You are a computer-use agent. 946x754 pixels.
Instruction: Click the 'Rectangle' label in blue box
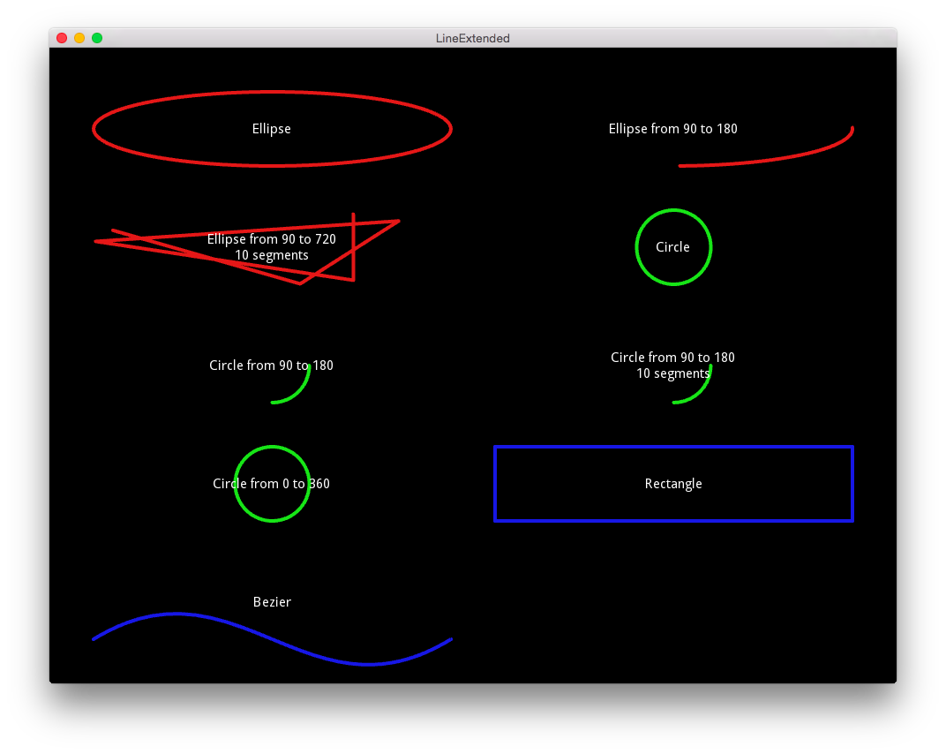[673, 484]
